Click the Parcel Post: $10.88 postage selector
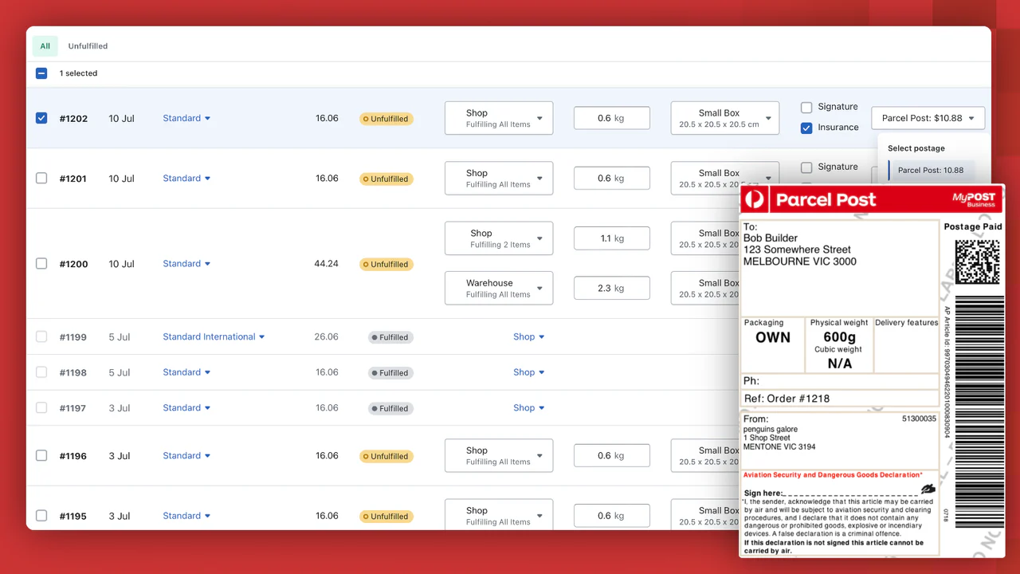This screenshot has height=574, width=1020. [x=927, y=117]
